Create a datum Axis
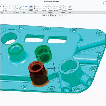 [x=56, y=8]
